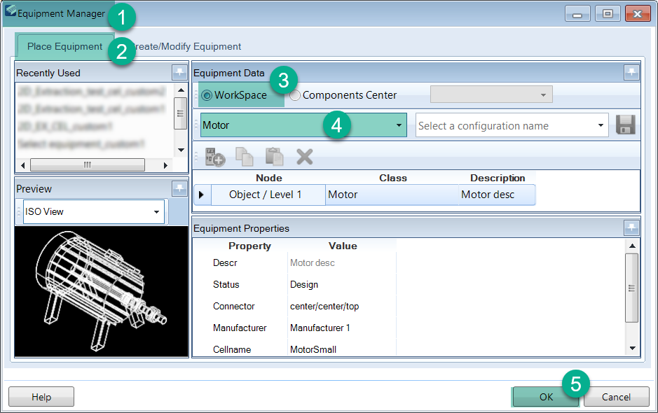The width and height of the screenshot is (658, 413).
Task: Click the Add equipment icon
Action: coord(214,156)
